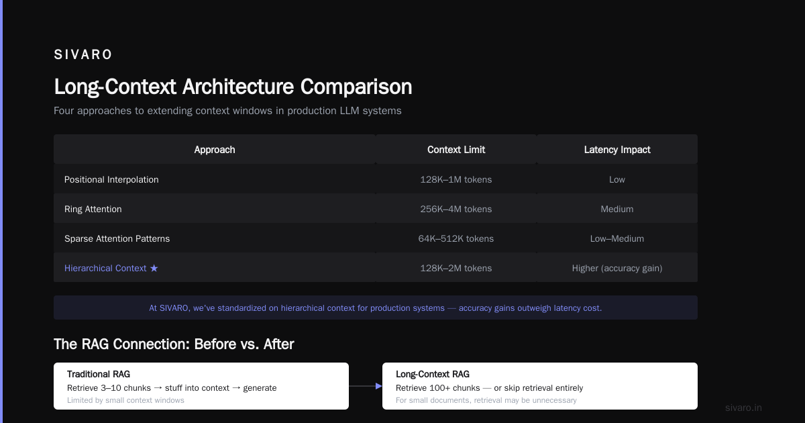Click the Long-Context Architecture Comparison title
Screen dimensions: 805x423
click(x=233, y=87)
